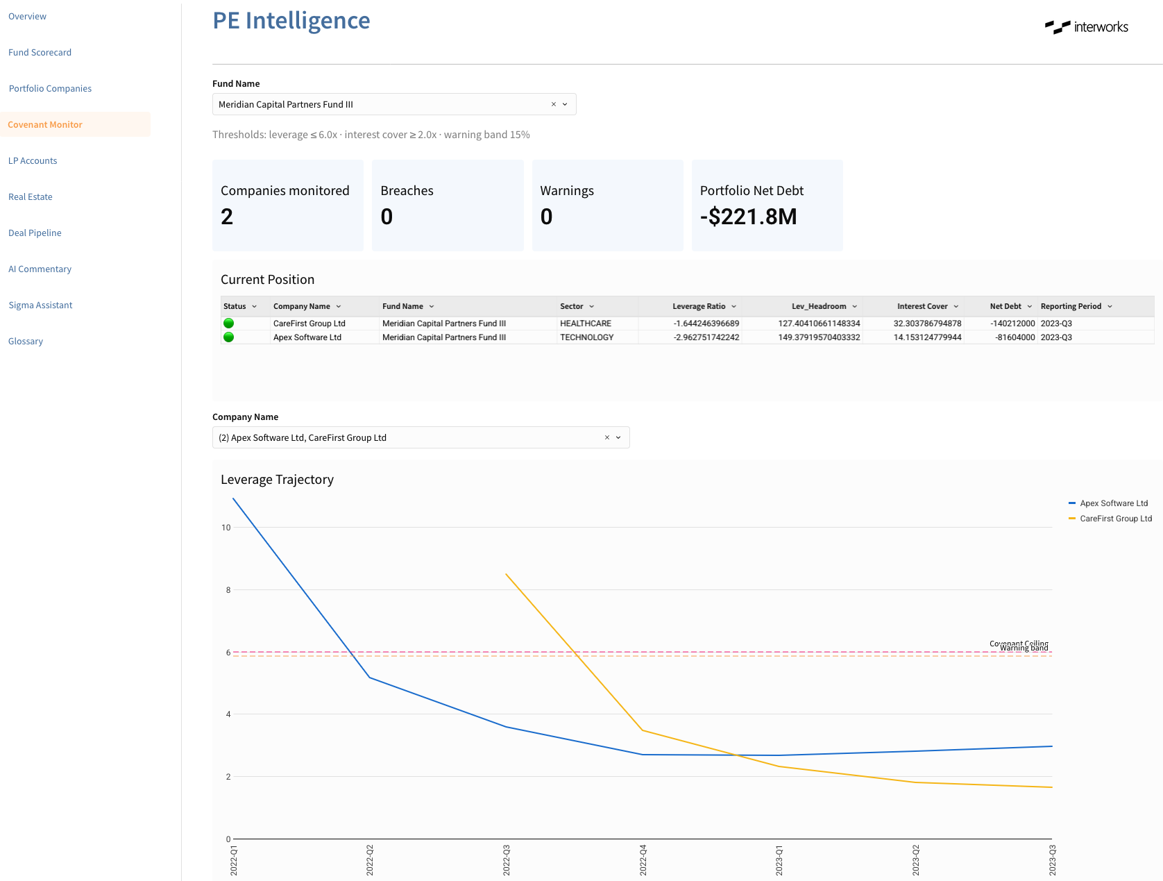This screenshot has width=1163, height=881.
Task: Click the Breaches KPI card
Action: point(448,205)
